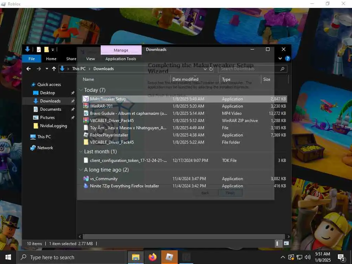Viewport: 352px width, 264px height.
Task: Collapse the Last month (1) group
Action: point(81,152)
